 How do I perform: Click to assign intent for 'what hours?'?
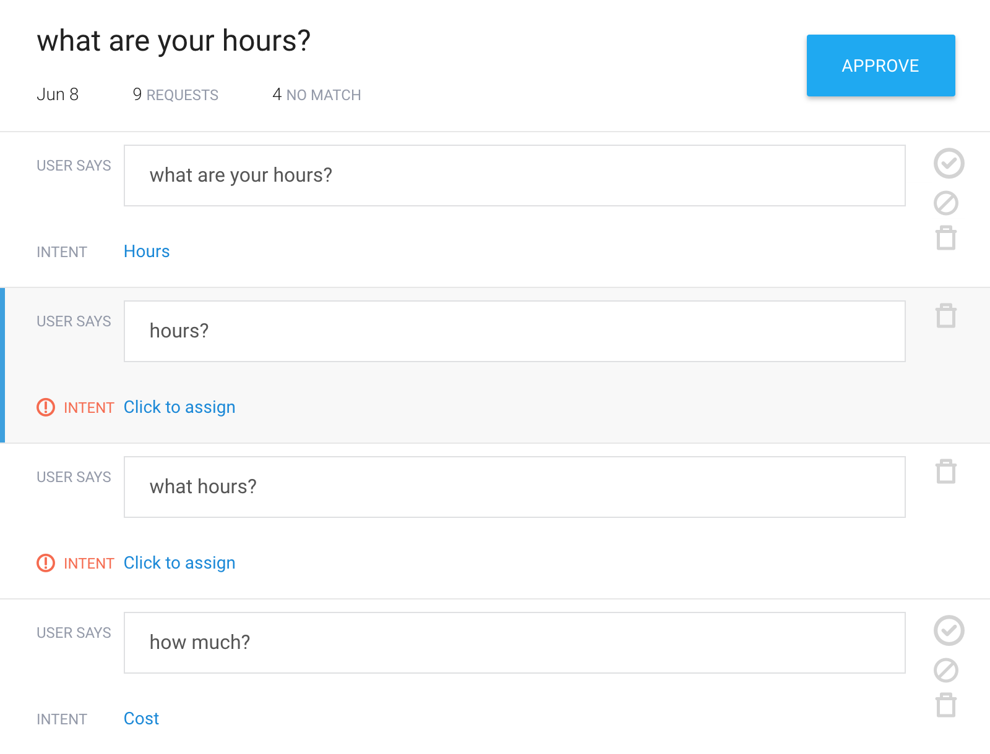point(179,563)
